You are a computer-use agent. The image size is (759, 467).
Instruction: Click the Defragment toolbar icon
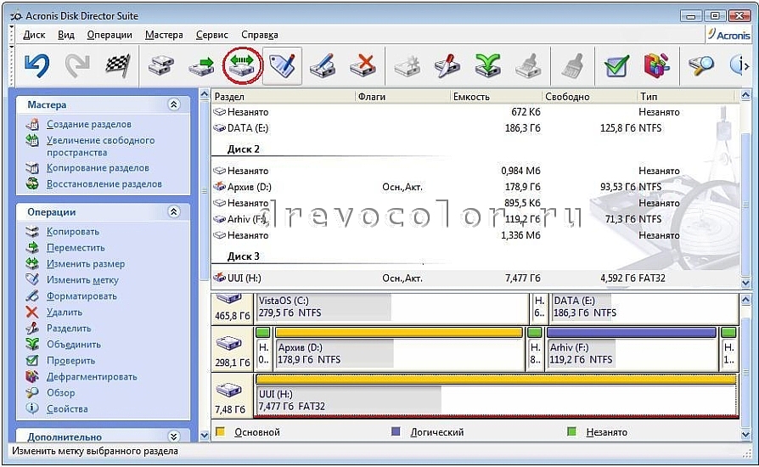pyautogui.click(x=657, y=65)
